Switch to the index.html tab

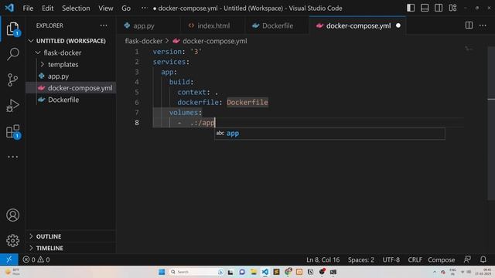[213, 25]
